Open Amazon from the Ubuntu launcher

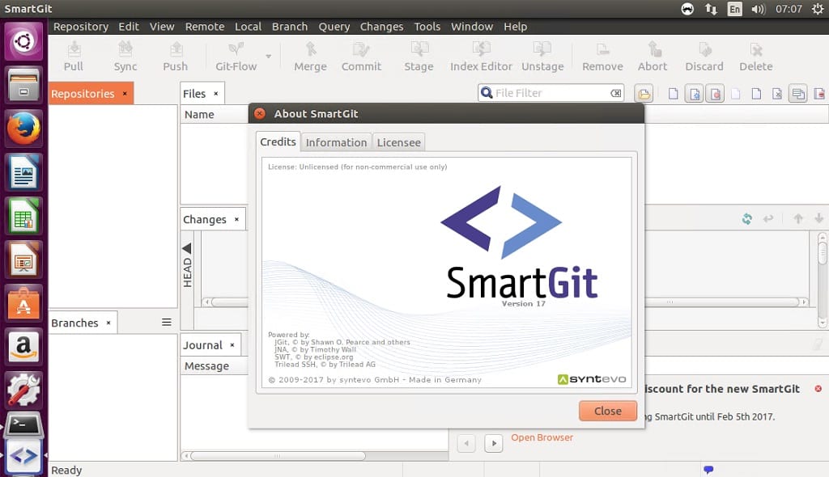click(23, 348)
